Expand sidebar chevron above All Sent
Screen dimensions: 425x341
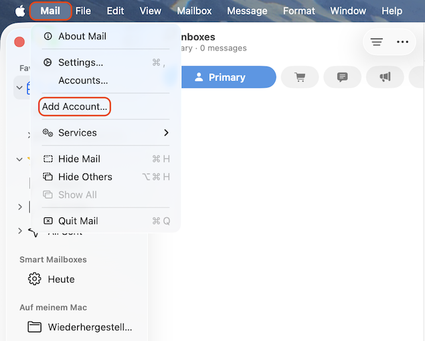(x=20, y=207)
